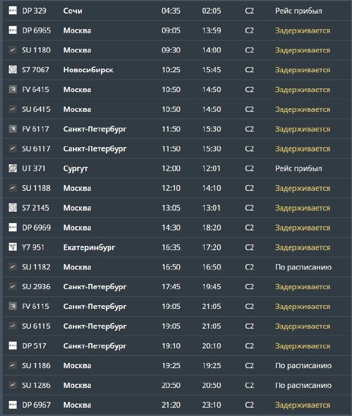Click the S7 airline logo for S7 7067
Screen dimensions: 352x416
click(x=12, y=70)
